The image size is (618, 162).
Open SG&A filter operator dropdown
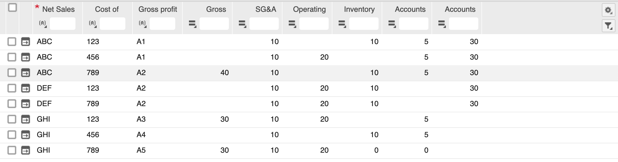click(243, 24)
